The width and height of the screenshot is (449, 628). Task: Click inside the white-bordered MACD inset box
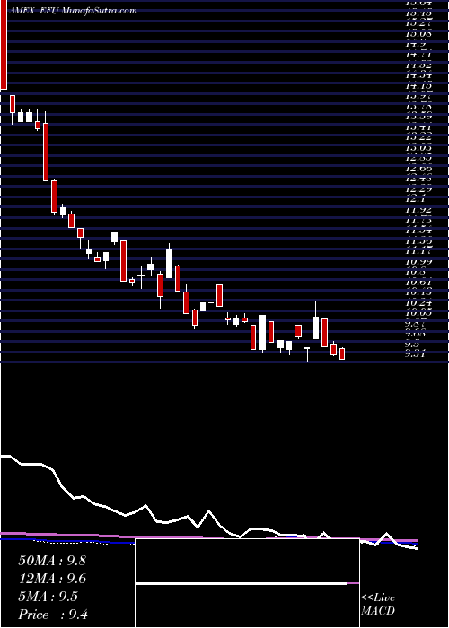tap(247, 583)
